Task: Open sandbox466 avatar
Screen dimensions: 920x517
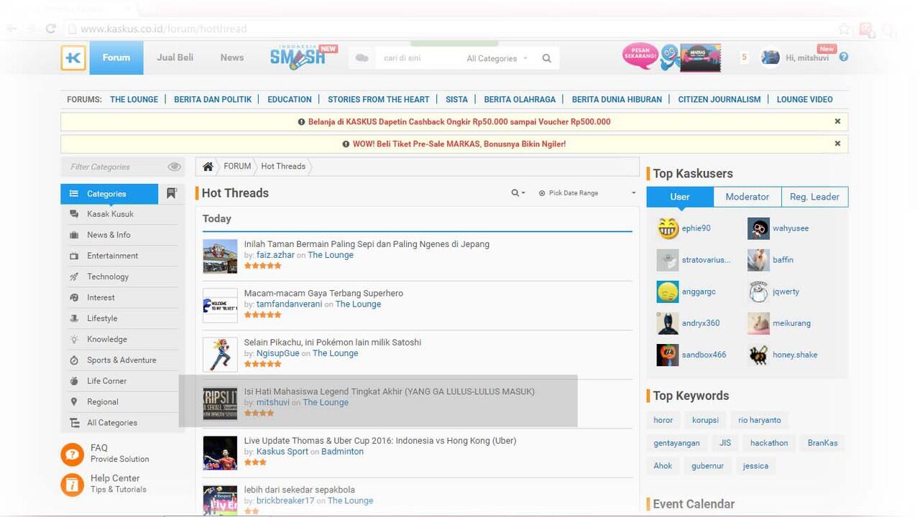Action: click(668, 355)
